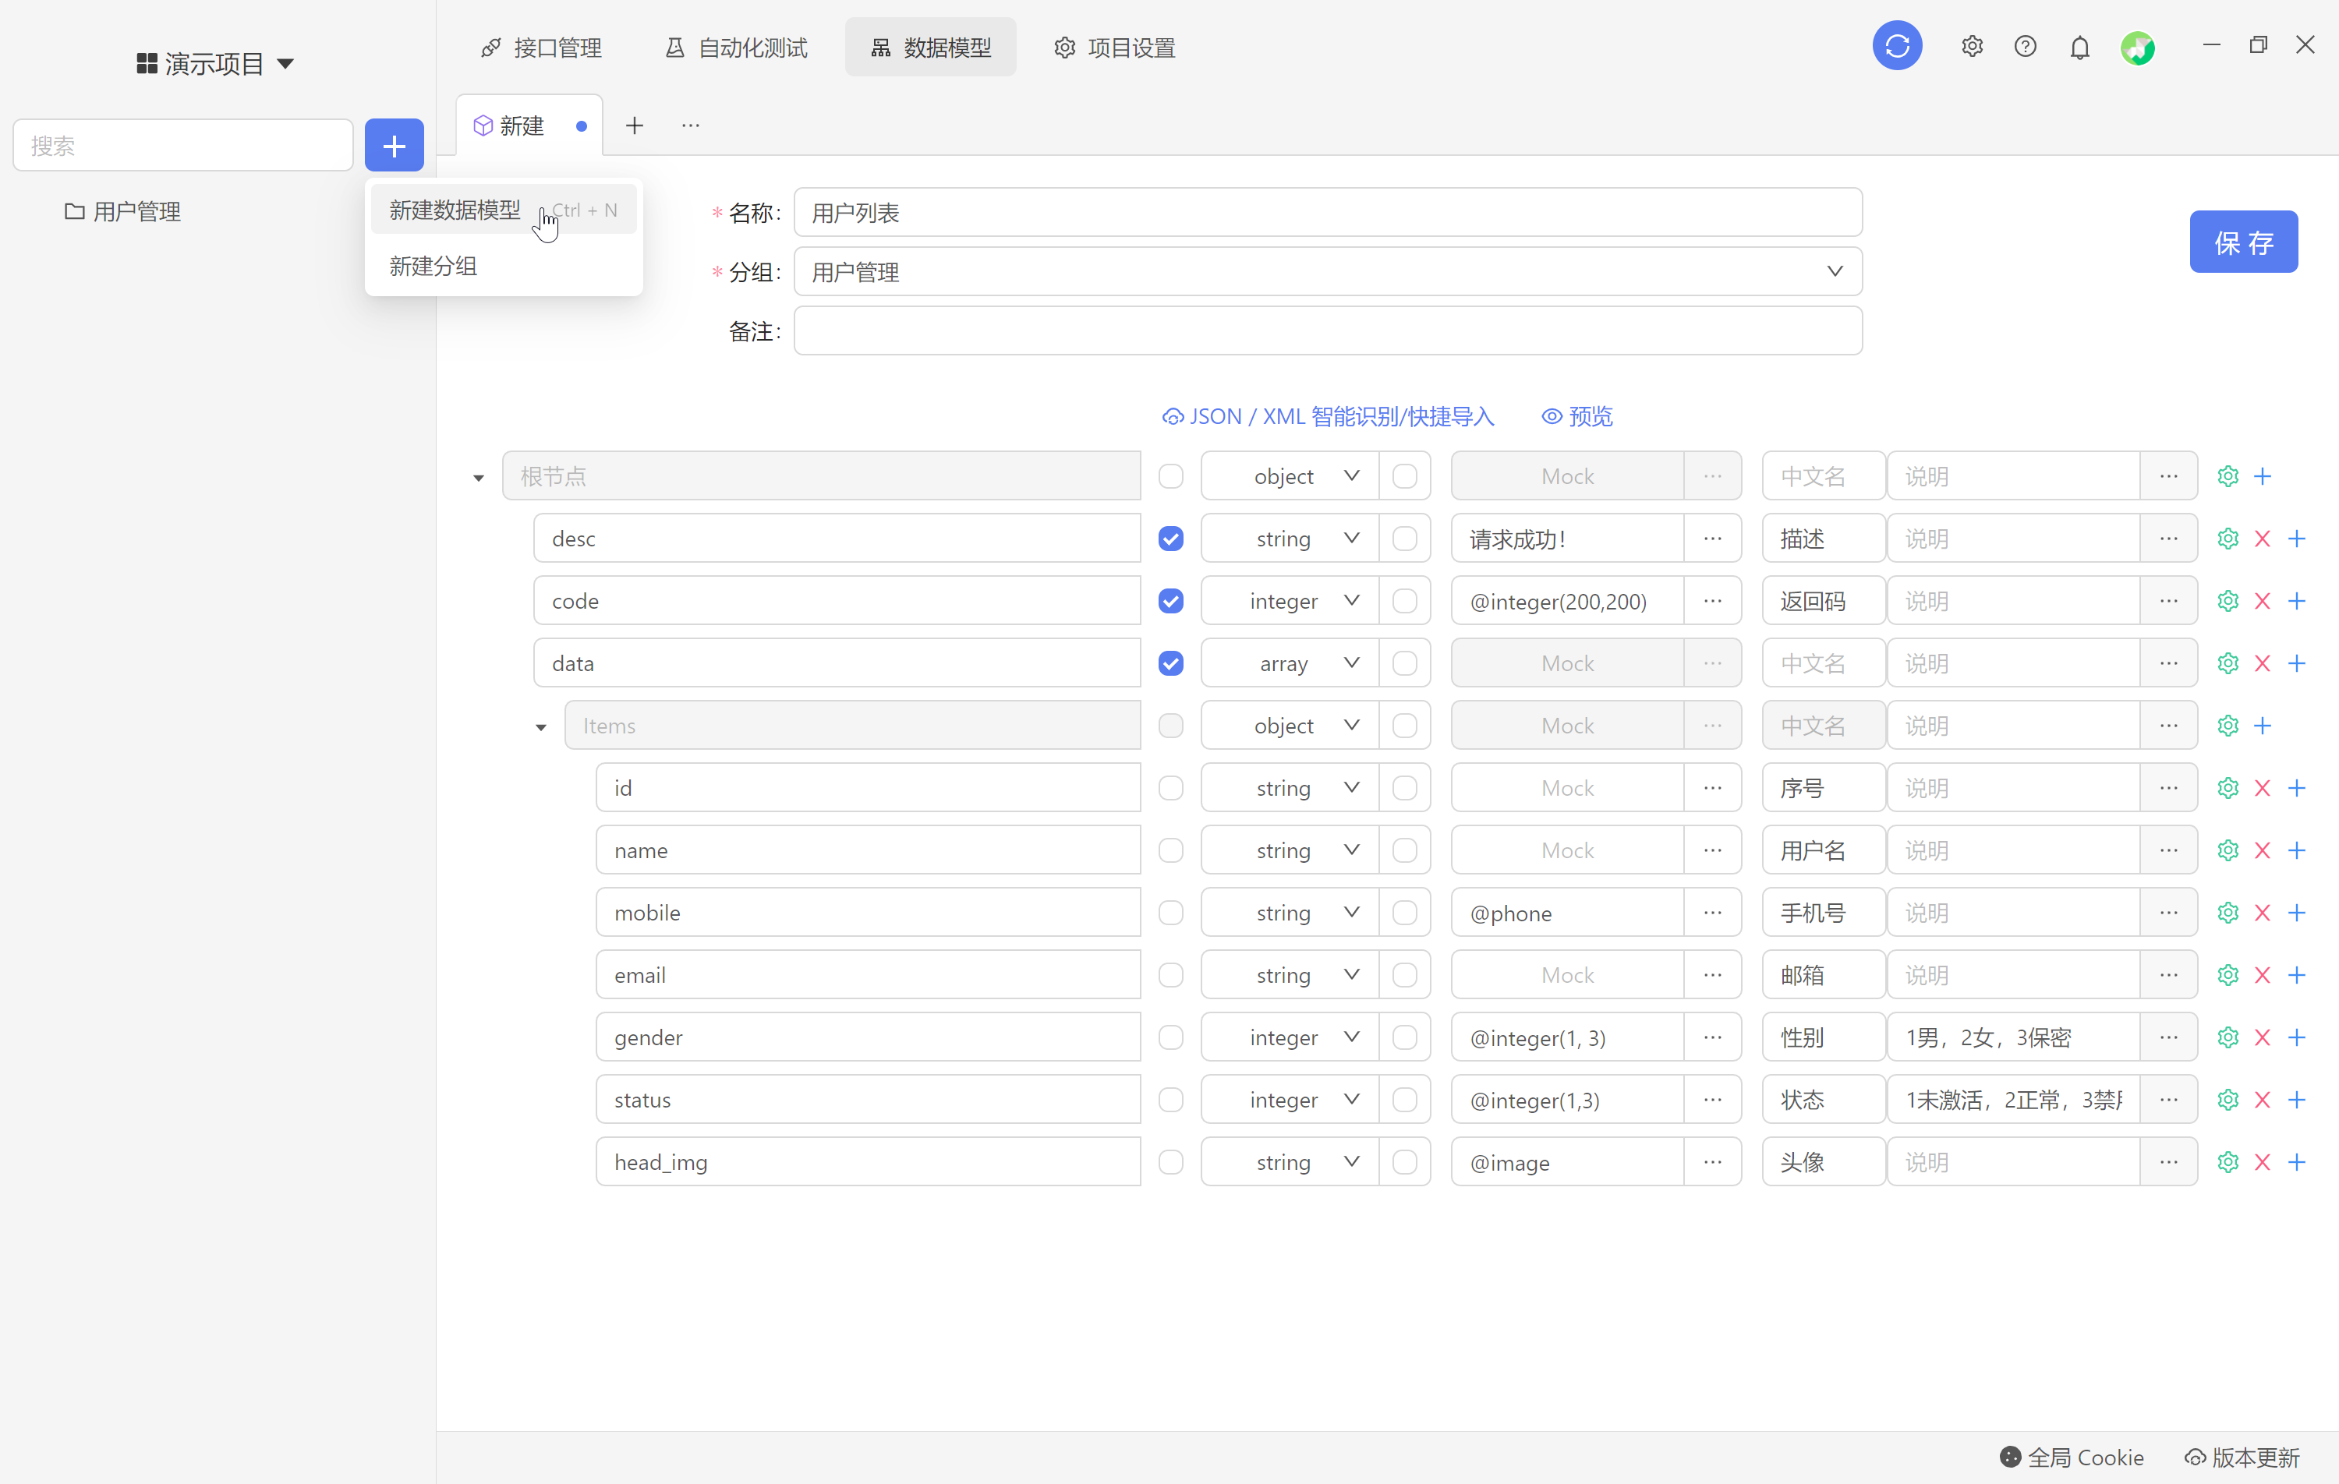2339x1484 pixels.
Task: Click the 保存 button
Action: coord(2243,242)
